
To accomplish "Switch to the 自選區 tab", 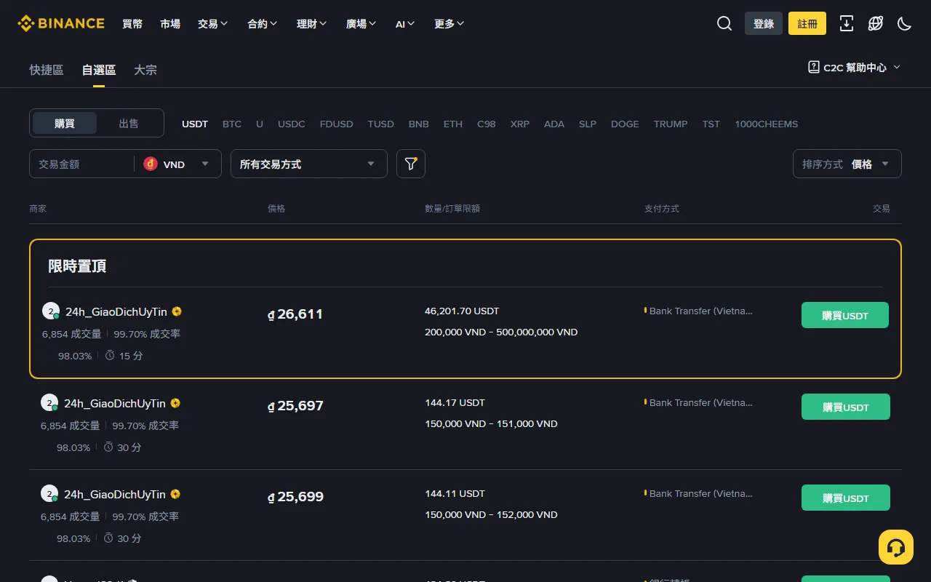I will coord(99,70).
